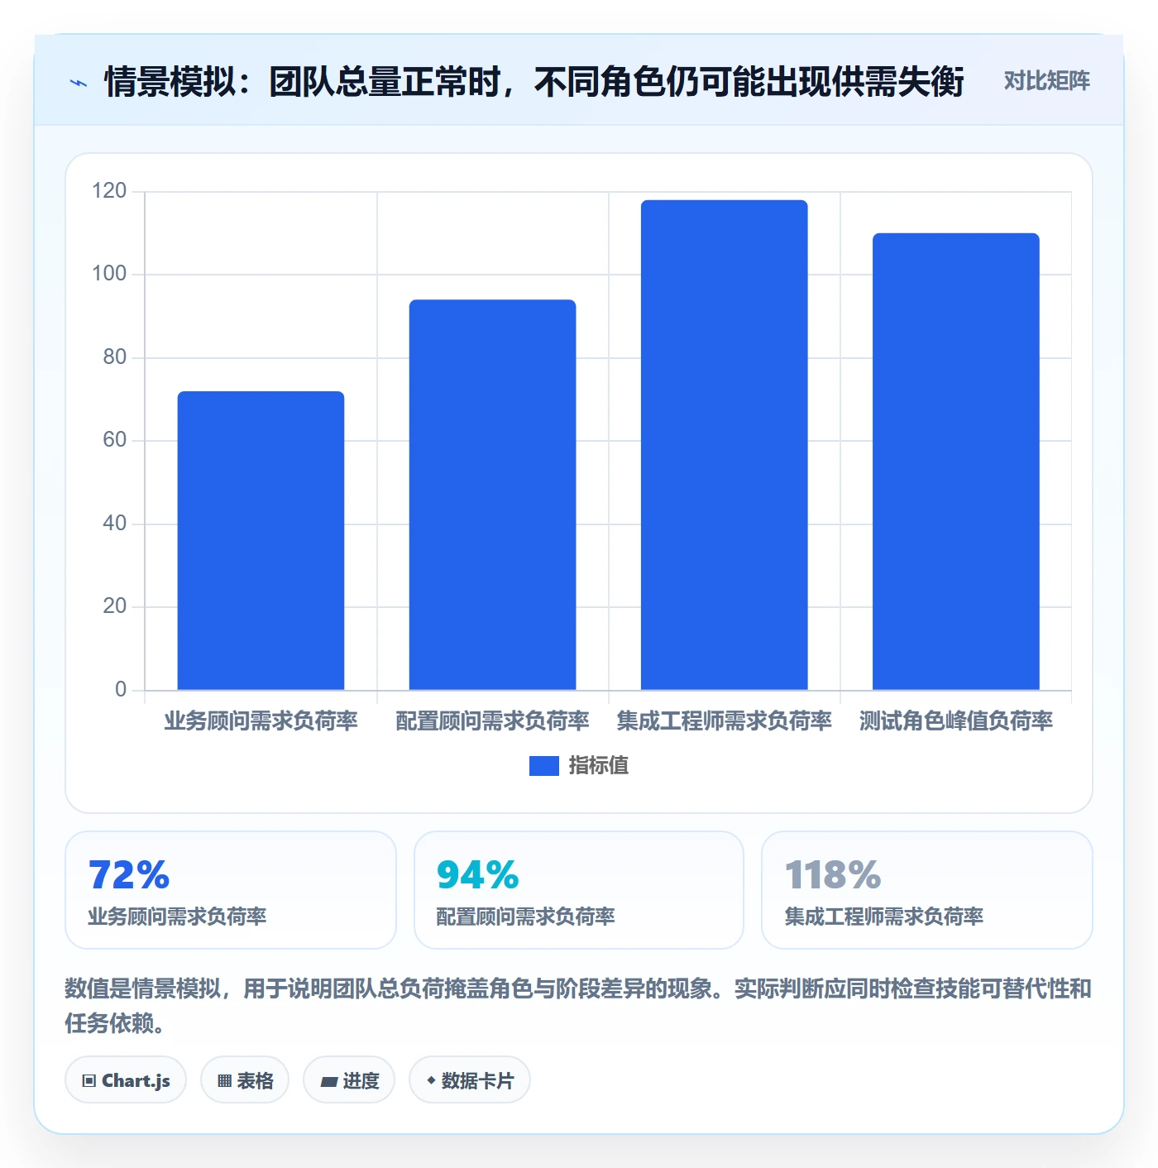Click the y-axis value 100
1158x1168 pixels.
(109, 274)
